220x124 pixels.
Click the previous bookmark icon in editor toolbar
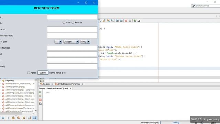point(104,21)
